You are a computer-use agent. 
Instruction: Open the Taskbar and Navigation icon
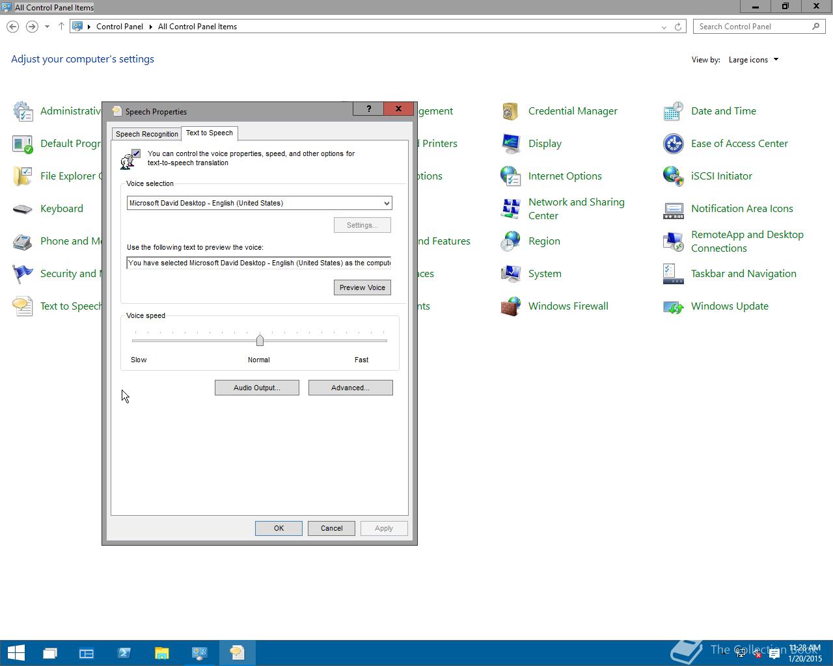674,274
